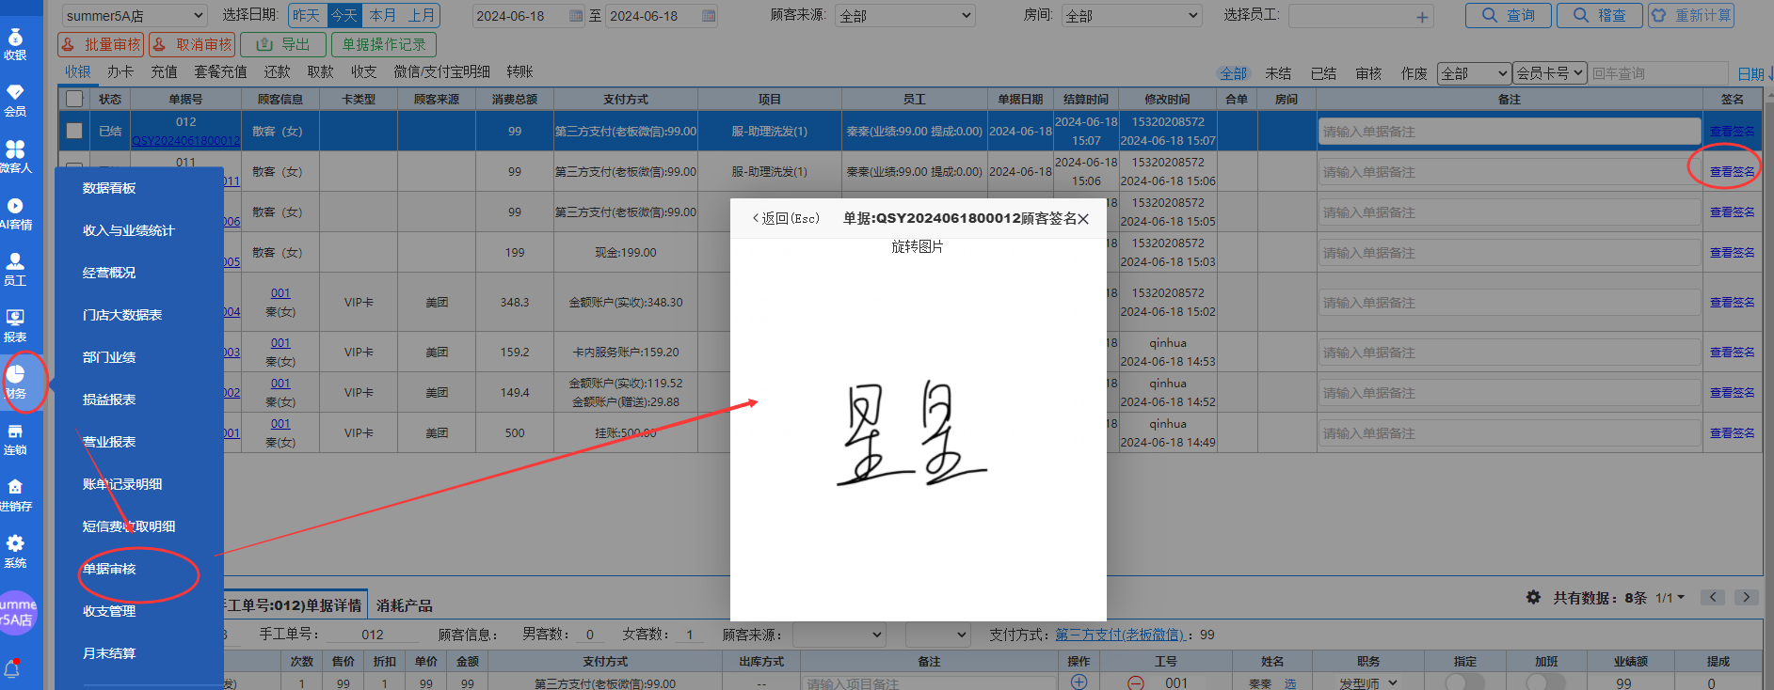The width and height of the screenshot is (1774, 690).
Task: Open the page number 1/1 dropdown
Action: [1670, 598]
